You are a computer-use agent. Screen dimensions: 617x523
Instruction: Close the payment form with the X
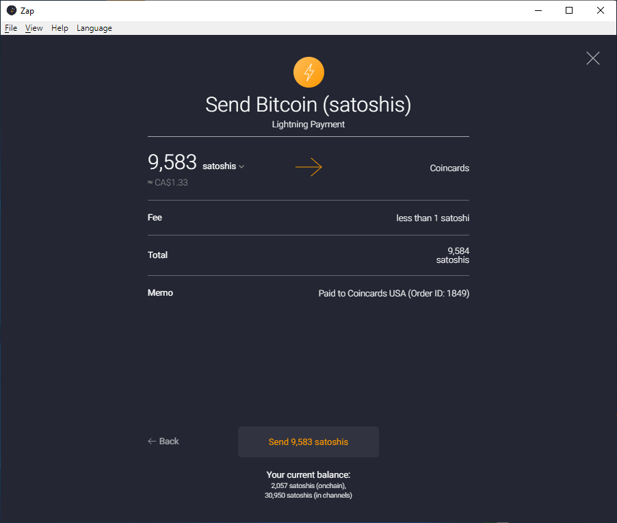tap(592, 58)
